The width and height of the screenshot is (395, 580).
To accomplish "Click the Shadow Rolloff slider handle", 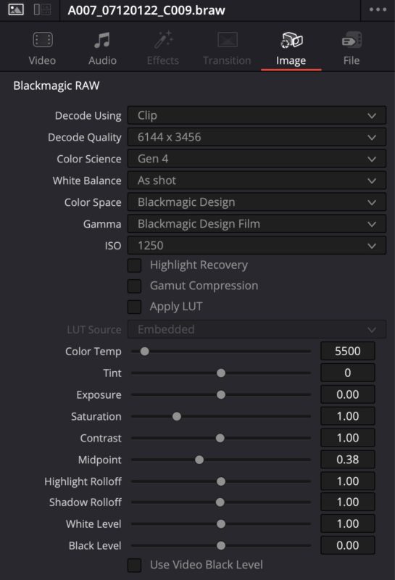I will (x=220, y=502).
